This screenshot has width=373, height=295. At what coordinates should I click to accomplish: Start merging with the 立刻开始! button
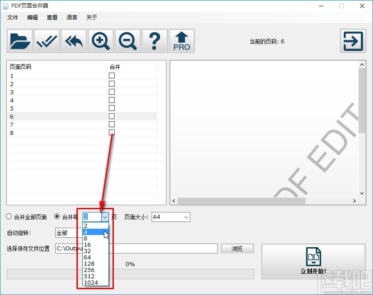(x=313, y=261)
